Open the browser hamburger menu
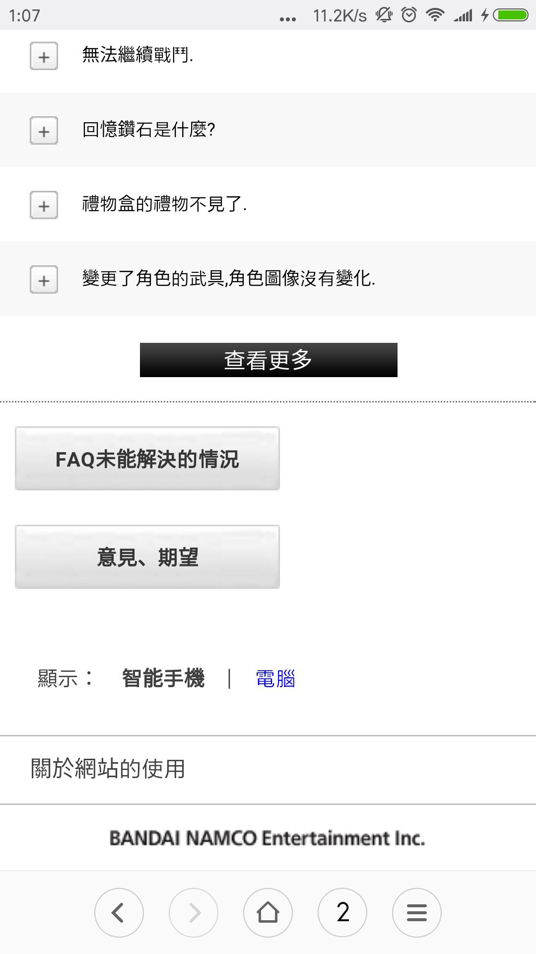This screenshot has width=536, height=954. click(417, 913)
